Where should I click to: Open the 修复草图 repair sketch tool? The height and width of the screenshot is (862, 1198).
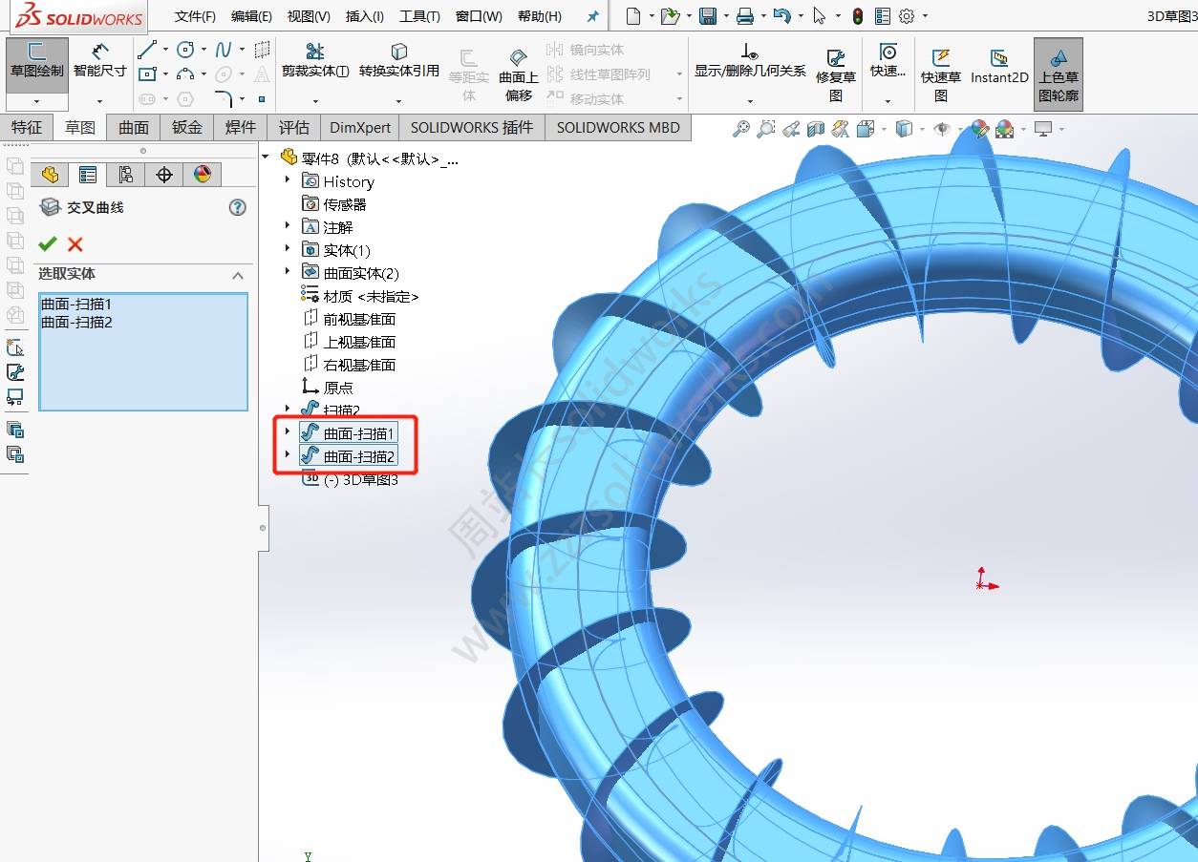[836, 74]
